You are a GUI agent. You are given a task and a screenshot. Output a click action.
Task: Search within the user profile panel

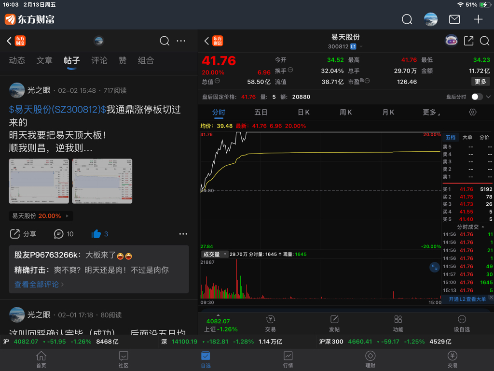click(165, 41)
